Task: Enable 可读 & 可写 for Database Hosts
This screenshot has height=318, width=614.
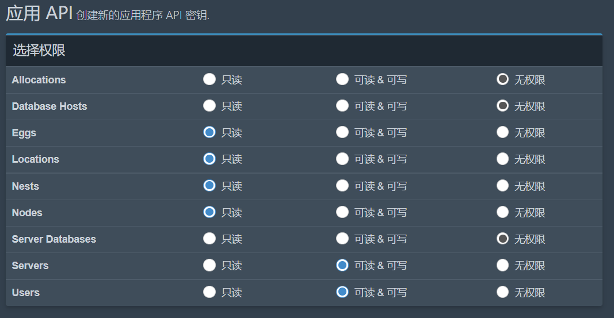Action: [x=342, y=106]
